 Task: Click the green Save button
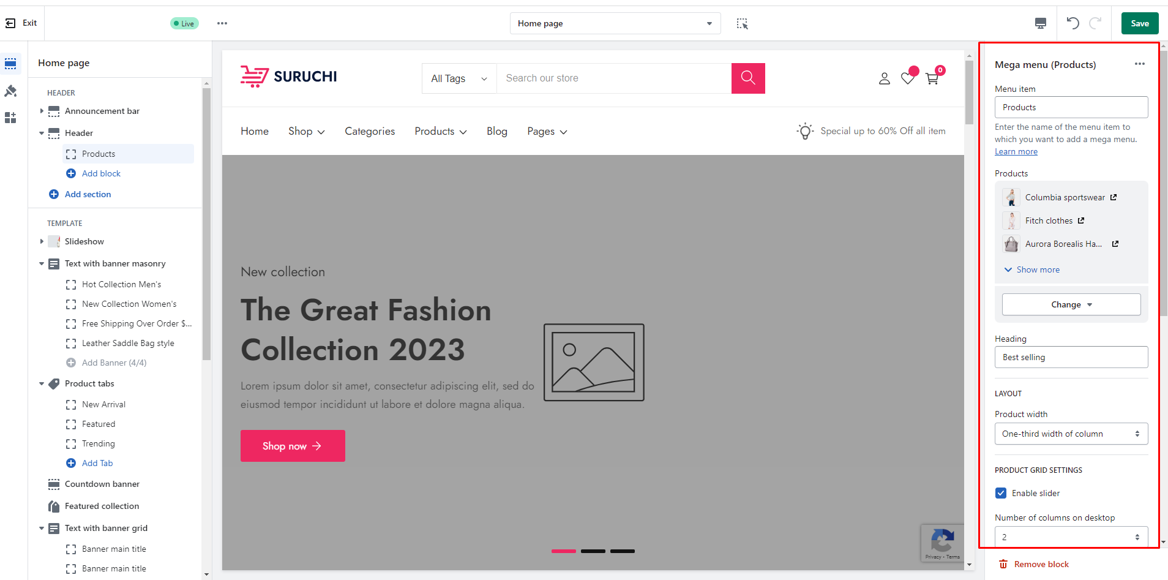[x=1139, y=23]
